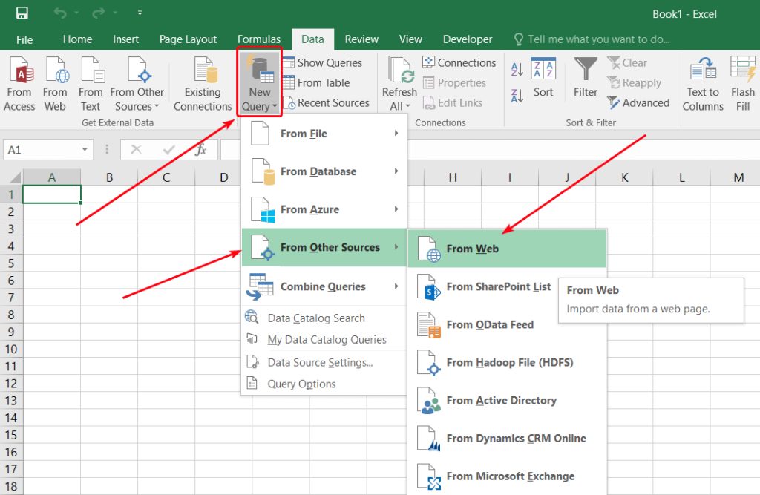
Task: Click Clear in Sort & Filter
Action: click(633, 62)
